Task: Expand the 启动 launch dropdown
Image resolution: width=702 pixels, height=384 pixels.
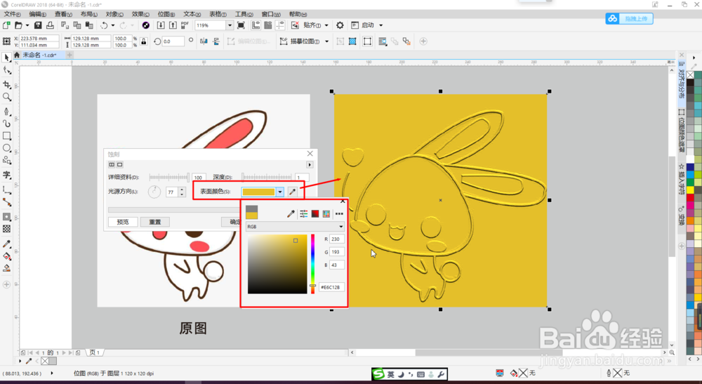Action: click(381, 25)
